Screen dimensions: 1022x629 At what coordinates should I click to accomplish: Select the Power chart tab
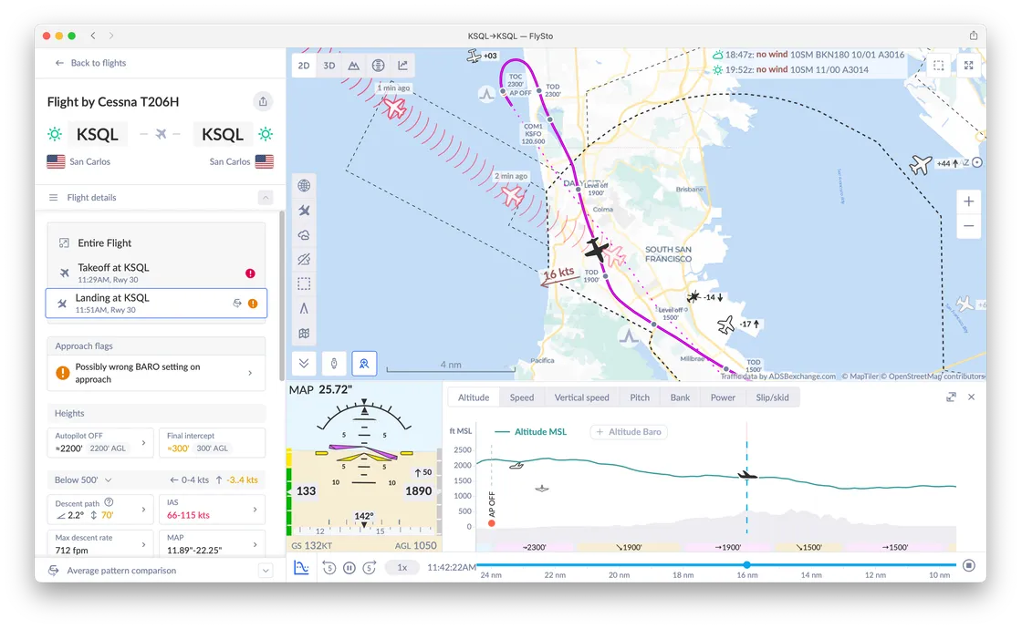tap(723, 397)
